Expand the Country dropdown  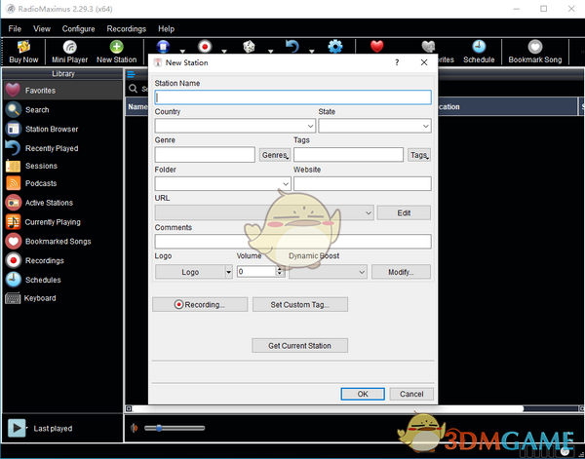coord(310,126)
